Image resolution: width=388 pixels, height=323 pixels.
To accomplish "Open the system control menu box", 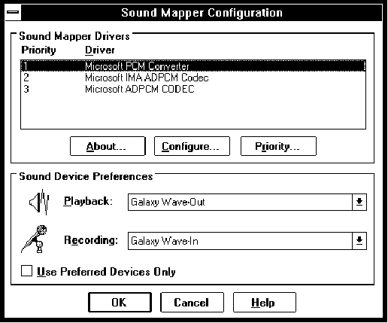I will click(x=13, y=12).
